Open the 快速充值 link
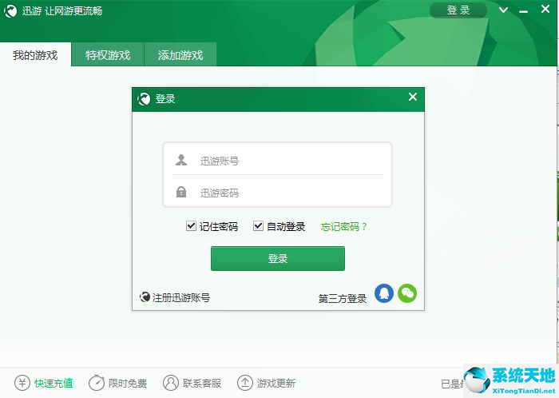The height and width of the screenshot is (398, 559). [54, 384]
